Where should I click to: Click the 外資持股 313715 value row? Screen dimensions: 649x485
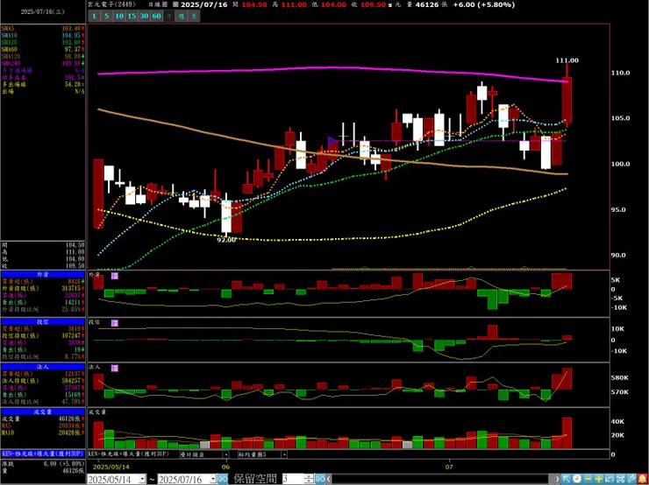click(43, 288)
